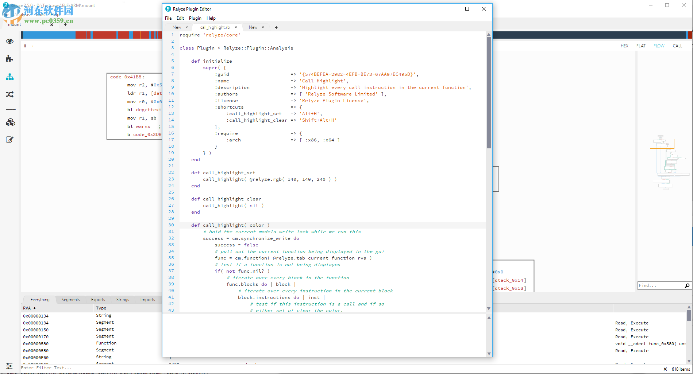Viewport: 693px width, 374px height.
Task: Switch to HEX view
Action: 624,46
